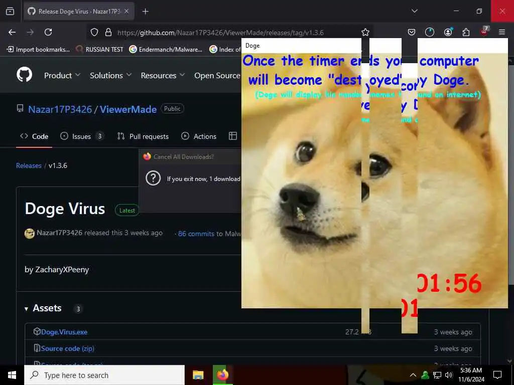The image size is (514, 385).
Task: Switch to the Pull requests tab
Action: [143, 136]
